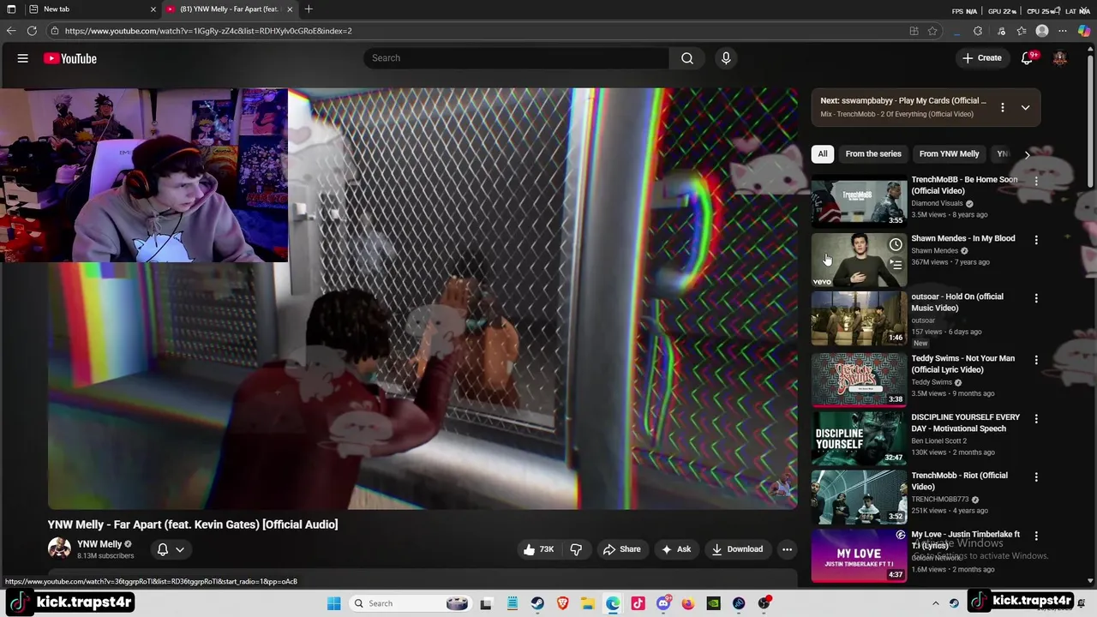Open the YouTube guide hamburger menu
This screenshot has width=1097, height=617.
click(23, 58)
